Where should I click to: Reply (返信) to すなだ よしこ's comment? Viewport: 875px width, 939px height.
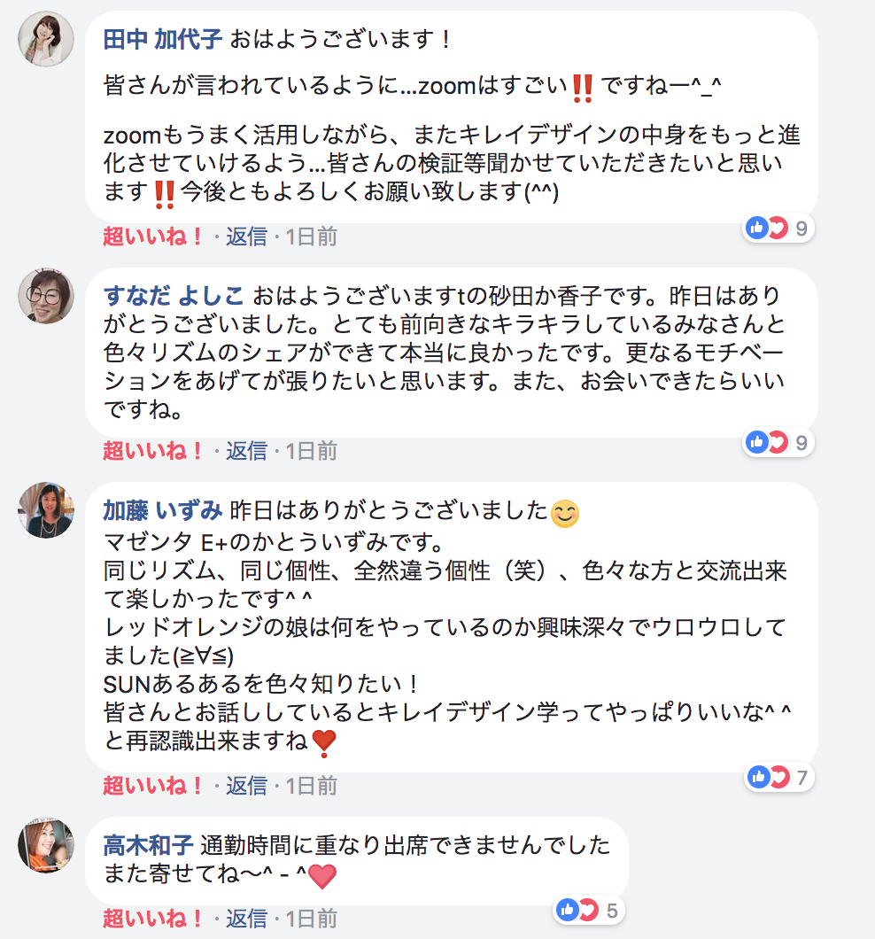[x=246, y=451]
